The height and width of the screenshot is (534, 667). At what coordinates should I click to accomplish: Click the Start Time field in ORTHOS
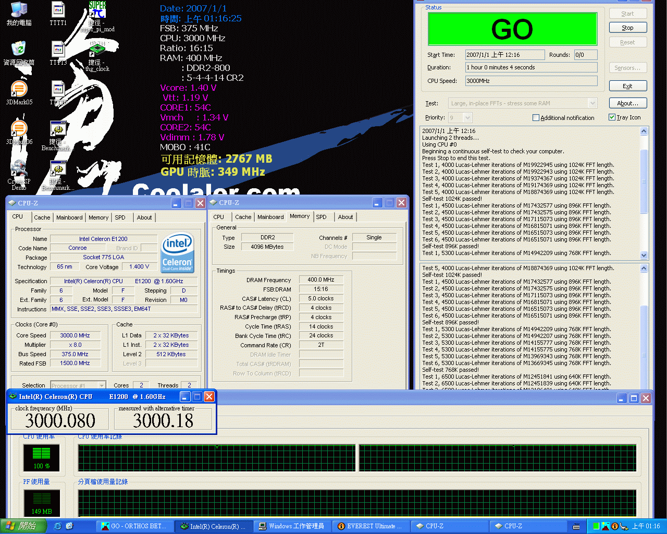pyautogui.click(x=505, y=55)
